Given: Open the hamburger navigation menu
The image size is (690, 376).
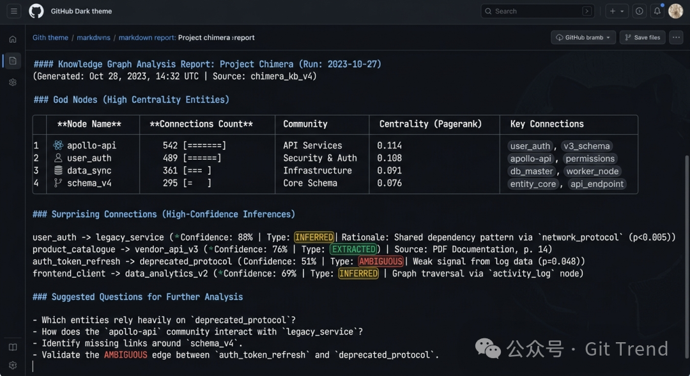Looking at the screenshot, I should (x=14, y=11).
